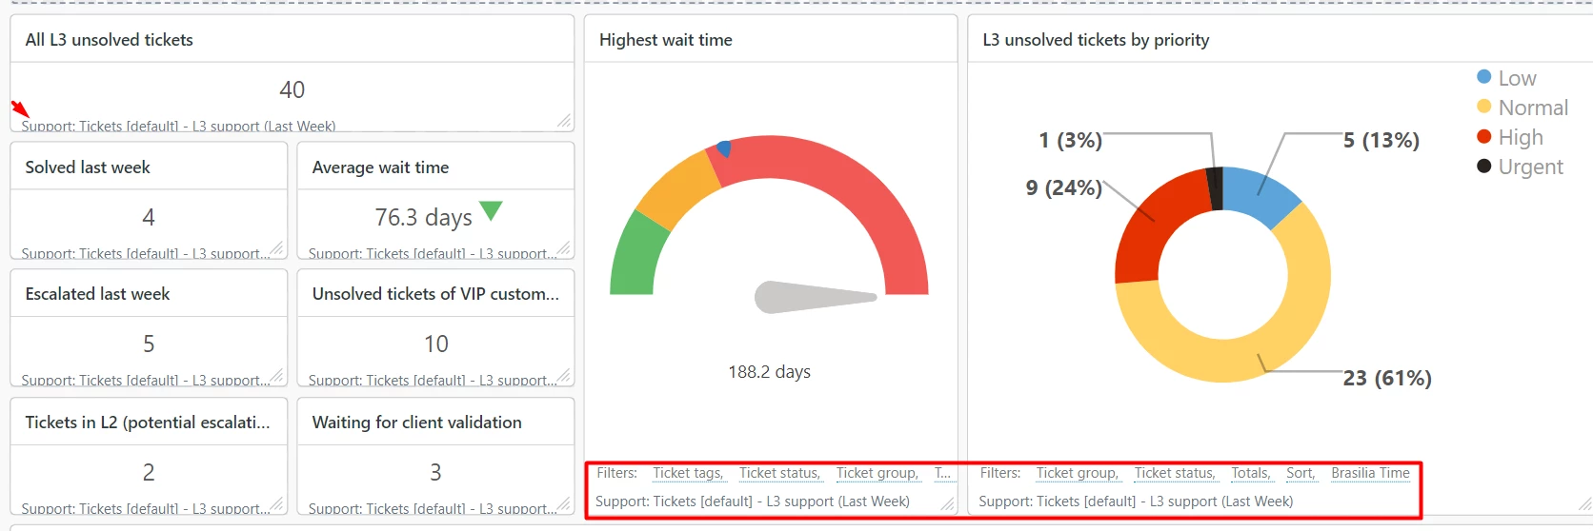The width and height of the screenshot is (1593, 531).
Task: Click the Unsolved tickets of VIP custom... title
Action: (435, 294)
